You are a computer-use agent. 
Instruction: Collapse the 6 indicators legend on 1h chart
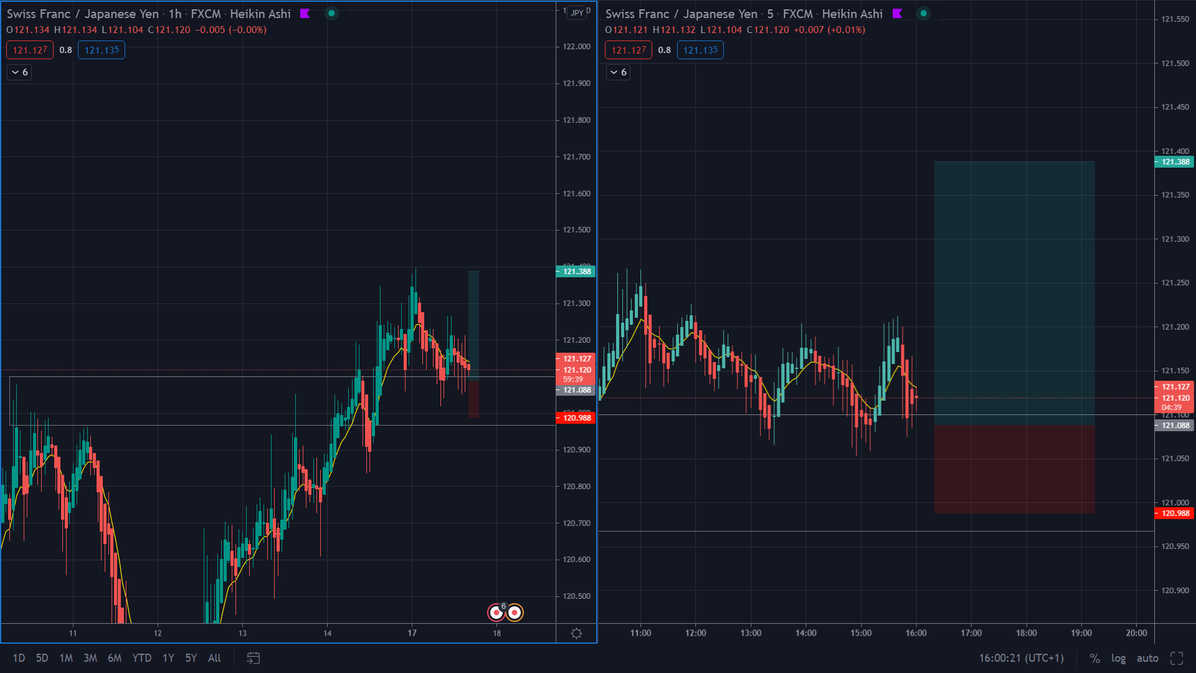(x=19, y=72)
